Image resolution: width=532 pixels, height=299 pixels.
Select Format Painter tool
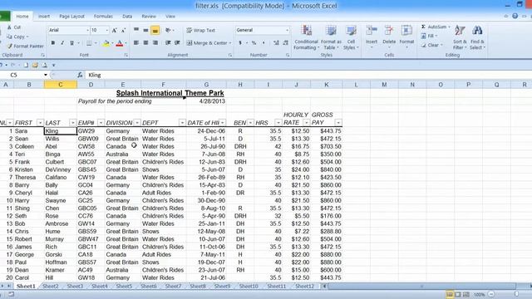click(x=26, y=47)
